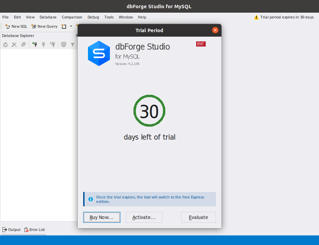The image size is (319, 245).
Task: Click the Connect plug icon in Database Explorer
Action: point(43,44)
